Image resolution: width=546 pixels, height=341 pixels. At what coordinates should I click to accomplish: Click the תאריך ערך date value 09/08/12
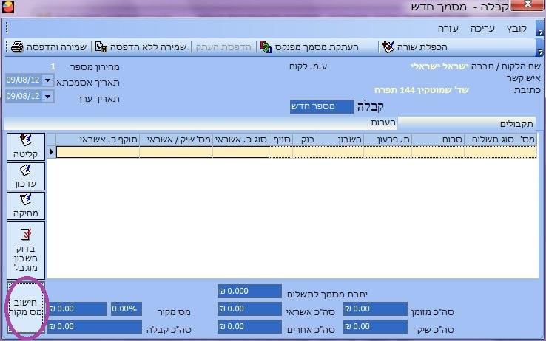23,96
